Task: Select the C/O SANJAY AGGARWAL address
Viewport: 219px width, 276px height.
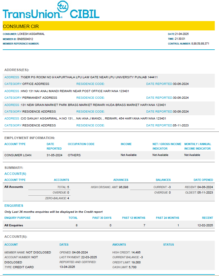Action: (x=93, y=119)
